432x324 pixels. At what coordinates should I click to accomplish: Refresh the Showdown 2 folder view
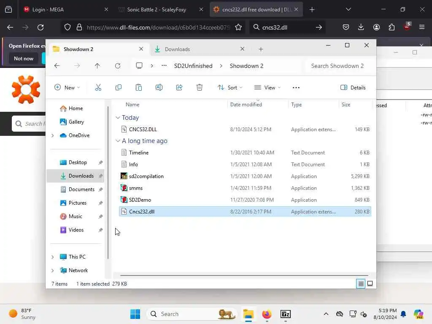118,66
